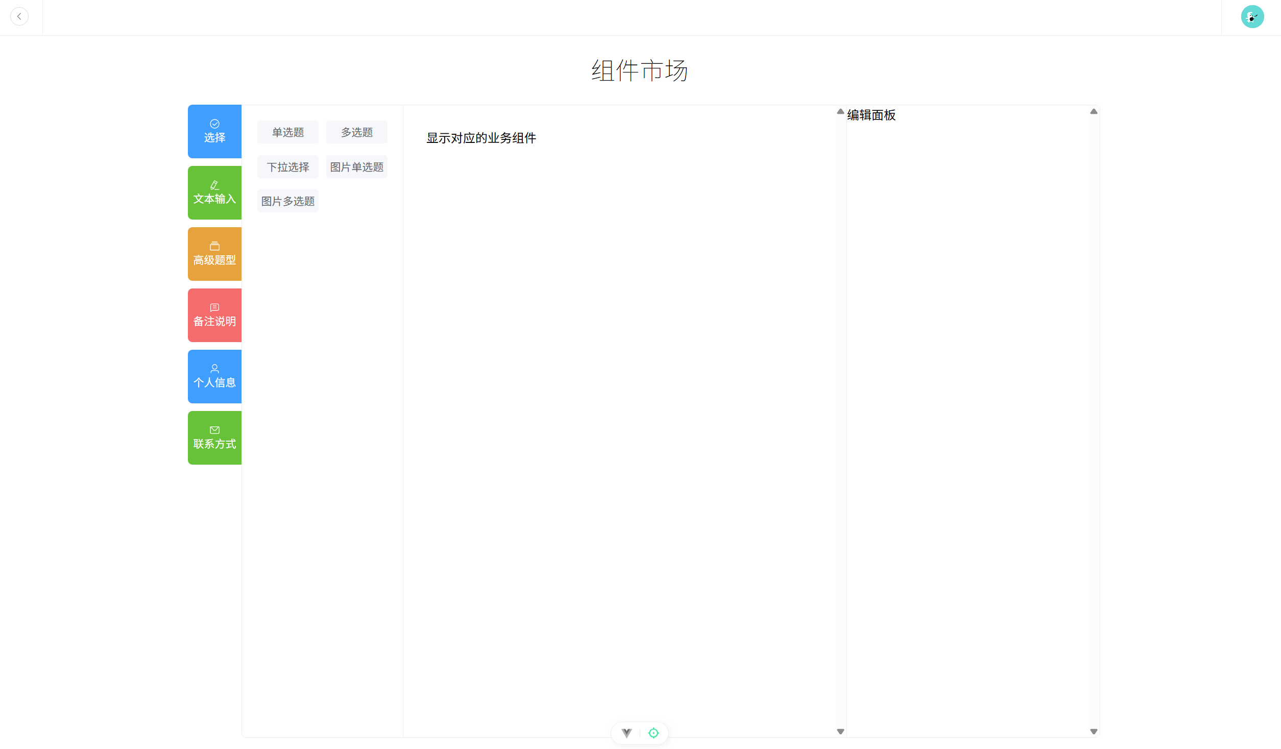The height and width of the screenshot is (749, 1281).
Task: Add the 图片单选题 component
Action: (357, 167)
